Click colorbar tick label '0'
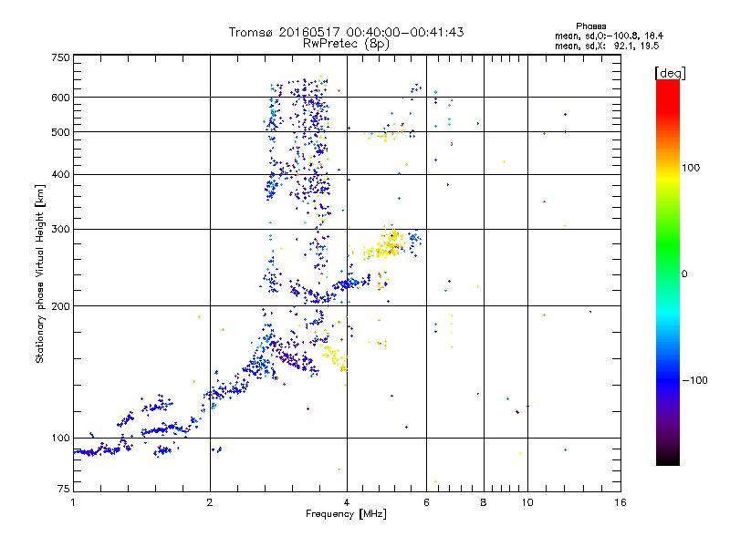This screenshot has height=547, width=730. (684, 274)
